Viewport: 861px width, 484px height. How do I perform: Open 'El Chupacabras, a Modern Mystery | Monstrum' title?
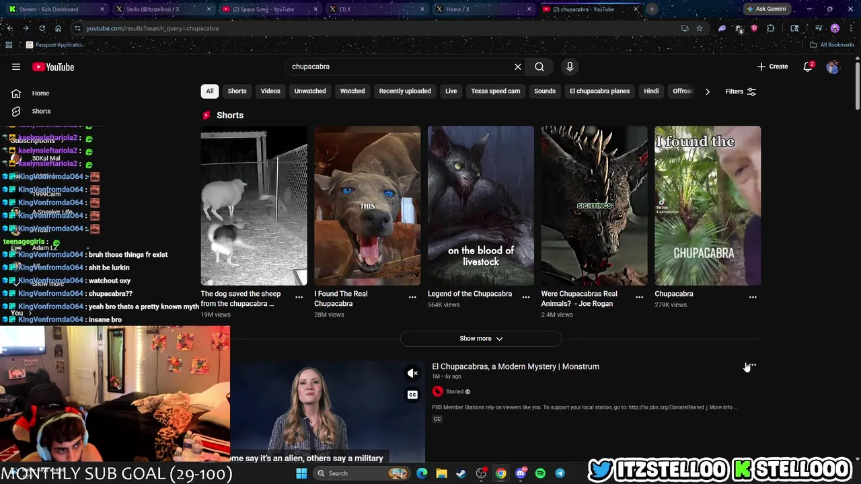point(515,366)
